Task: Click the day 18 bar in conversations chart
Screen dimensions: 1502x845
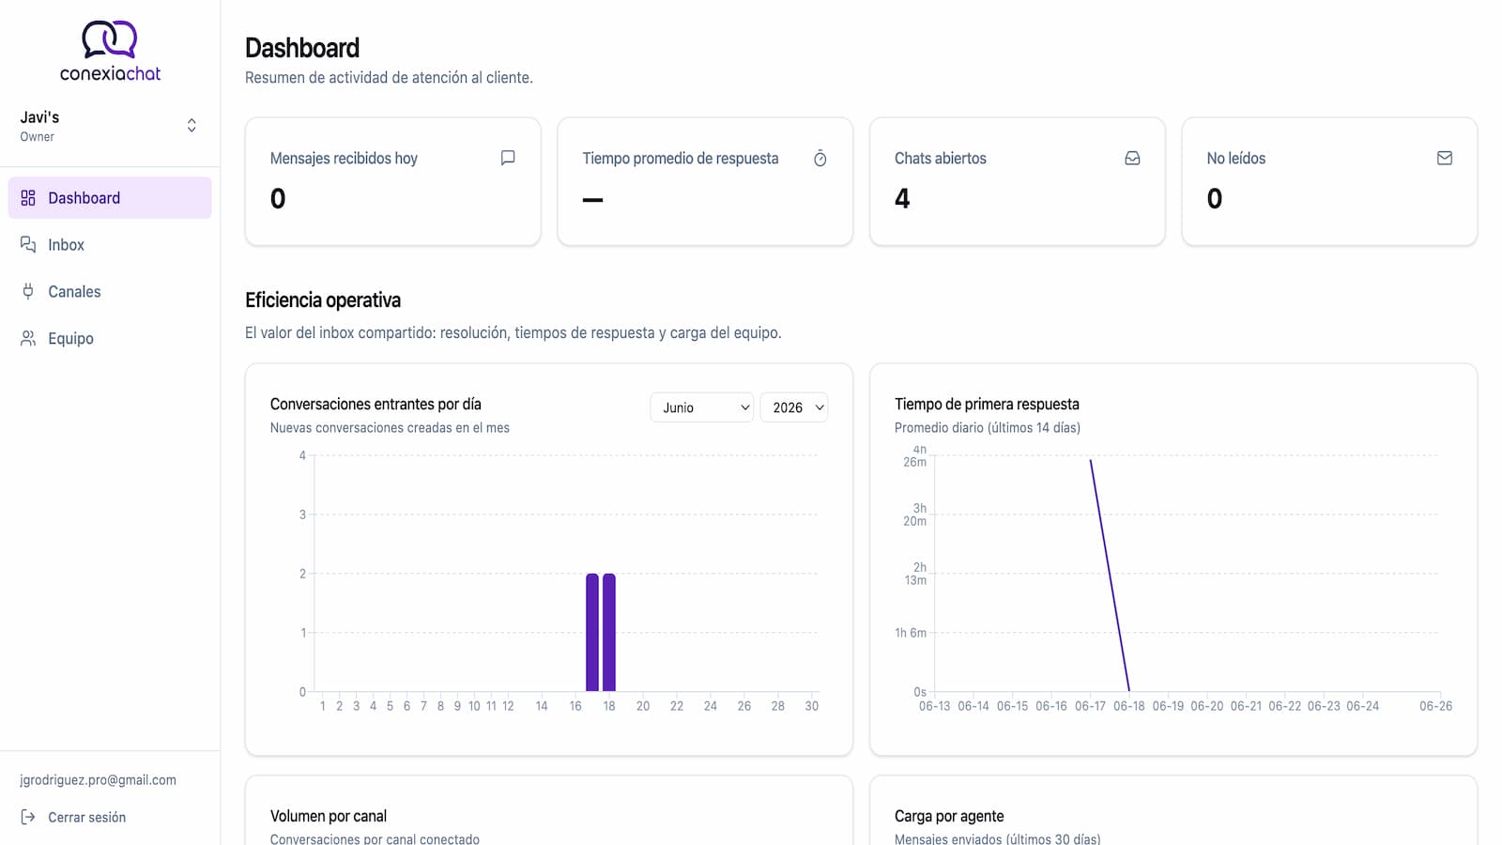Action: coord(609,632)
